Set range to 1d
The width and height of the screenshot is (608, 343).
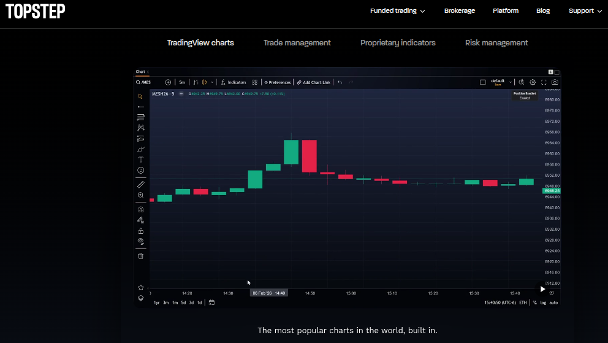(x=199, y=303)
